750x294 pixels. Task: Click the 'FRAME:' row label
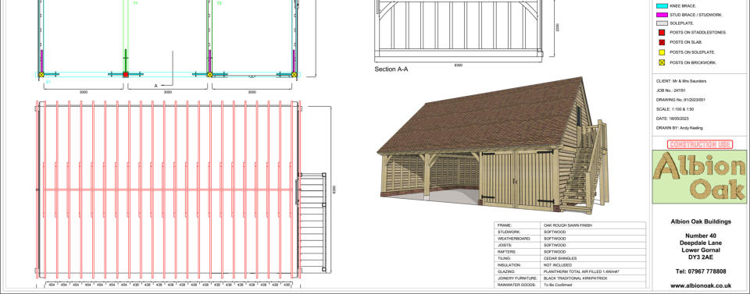point(505,225)
